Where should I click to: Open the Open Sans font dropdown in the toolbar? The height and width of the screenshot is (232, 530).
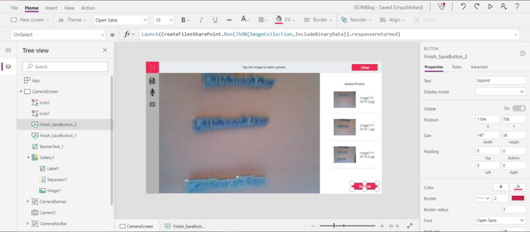(121, 20)
